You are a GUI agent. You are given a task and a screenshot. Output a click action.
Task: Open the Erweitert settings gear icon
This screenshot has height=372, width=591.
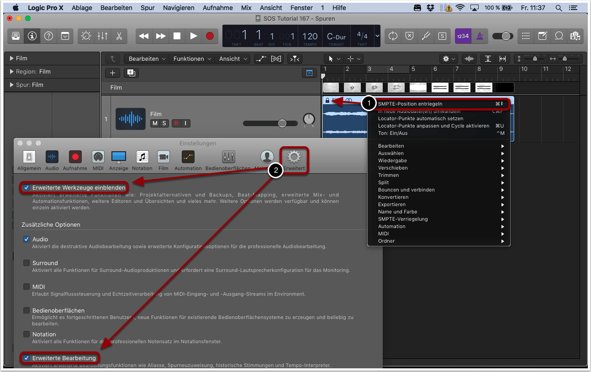pos(294,158)
